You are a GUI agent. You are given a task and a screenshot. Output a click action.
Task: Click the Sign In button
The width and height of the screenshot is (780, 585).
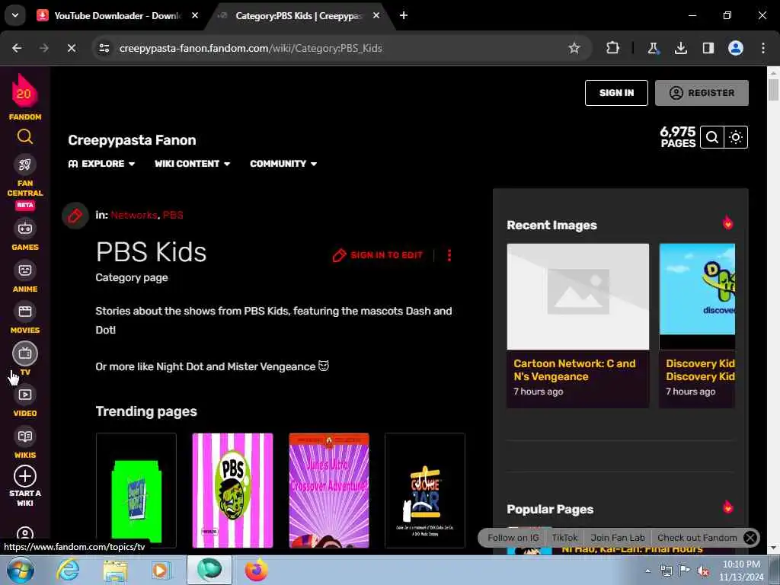(x=616, y=92)
